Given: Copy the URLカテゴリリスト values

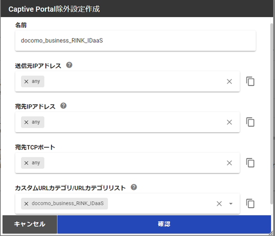Looking at the screenshot, I should (250, 203).
